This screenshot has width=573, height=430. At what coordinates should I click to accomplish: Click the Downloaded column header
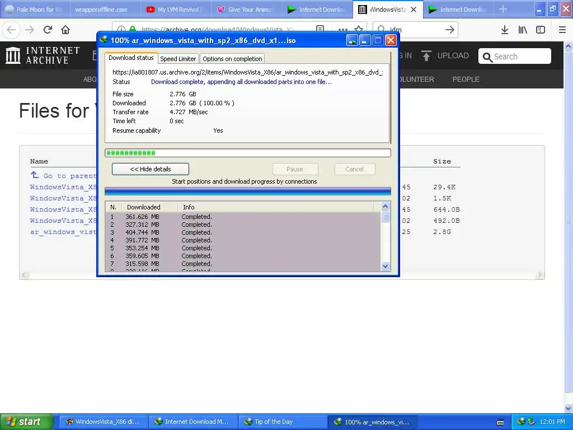(x=150, y=207)
